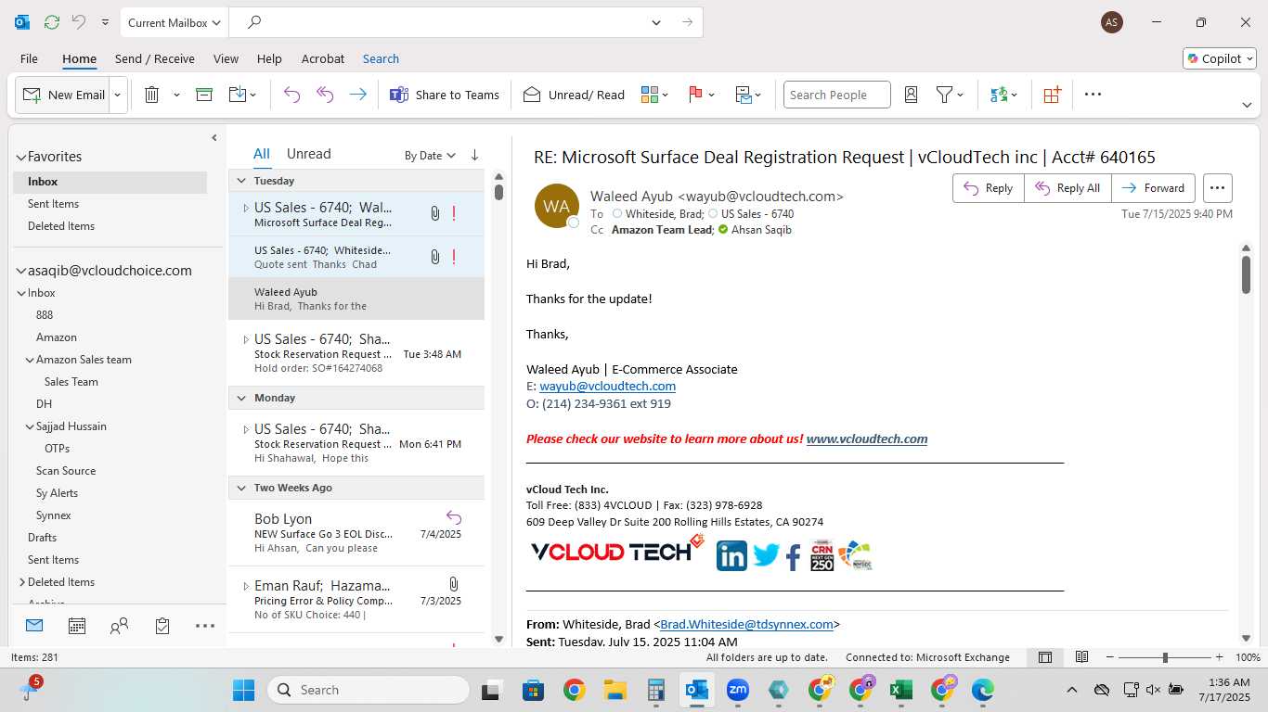Click the Delete trash can icon

pos(152,95)
